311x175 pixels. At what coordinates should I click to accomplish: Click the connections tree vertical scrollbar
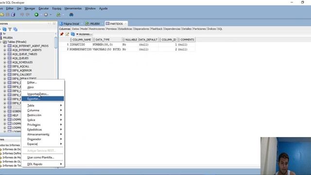click(x=56, y=43)
